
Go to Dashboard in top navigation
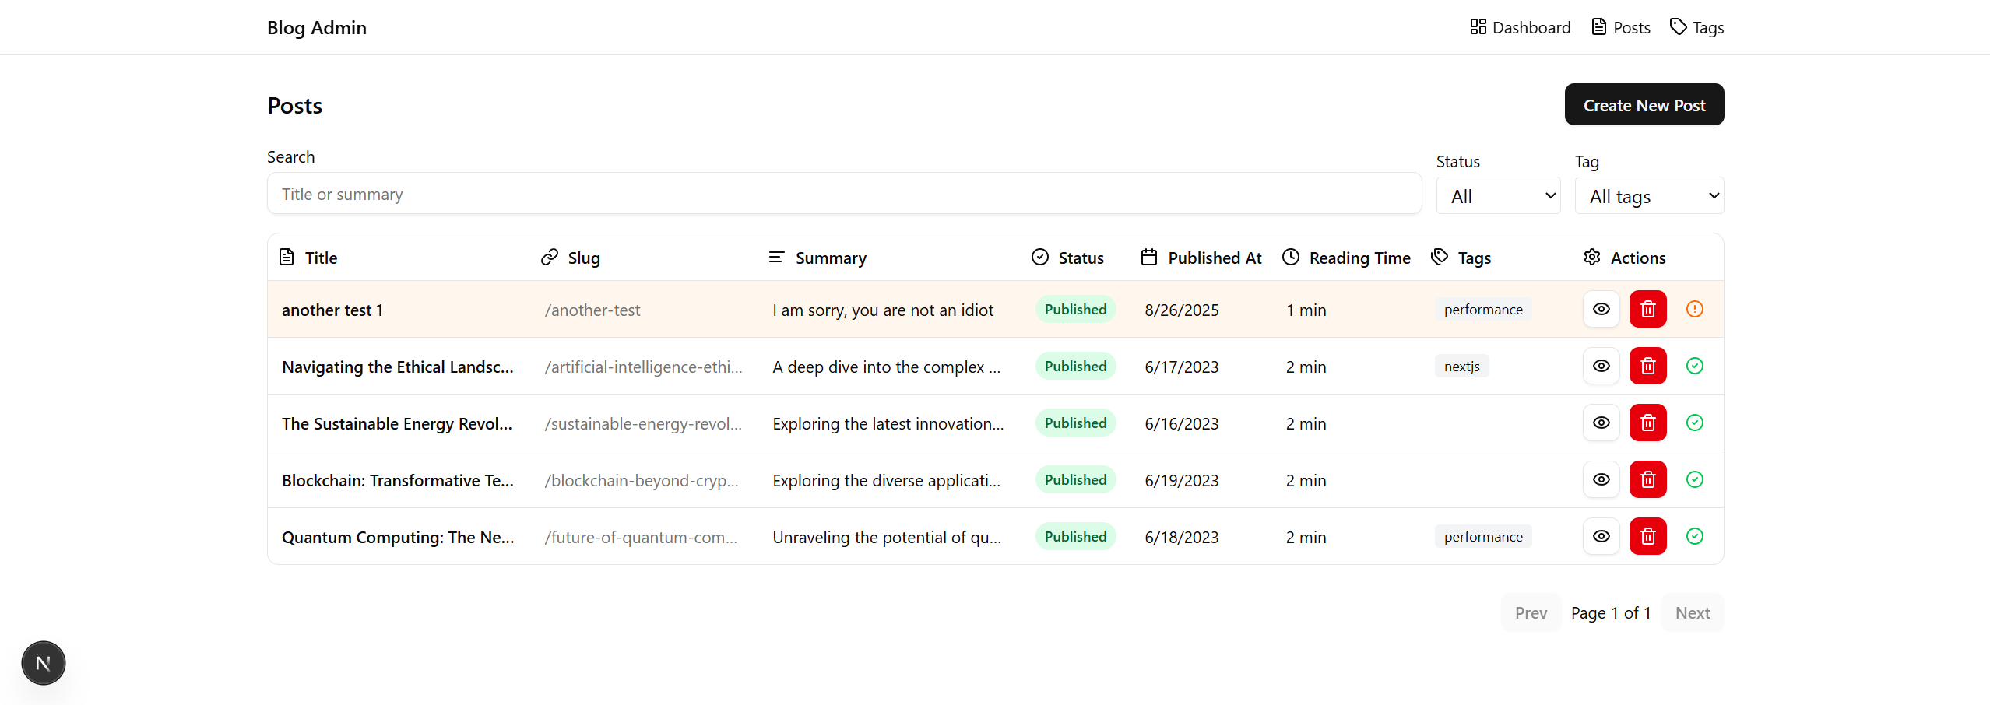pos(1520,27)
